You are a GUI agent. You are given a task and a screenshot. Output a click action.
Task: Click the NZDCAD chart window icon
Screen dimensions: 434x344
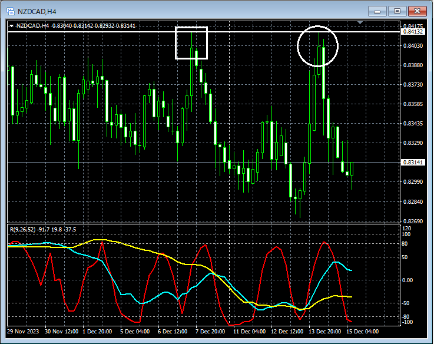(10, 12)
